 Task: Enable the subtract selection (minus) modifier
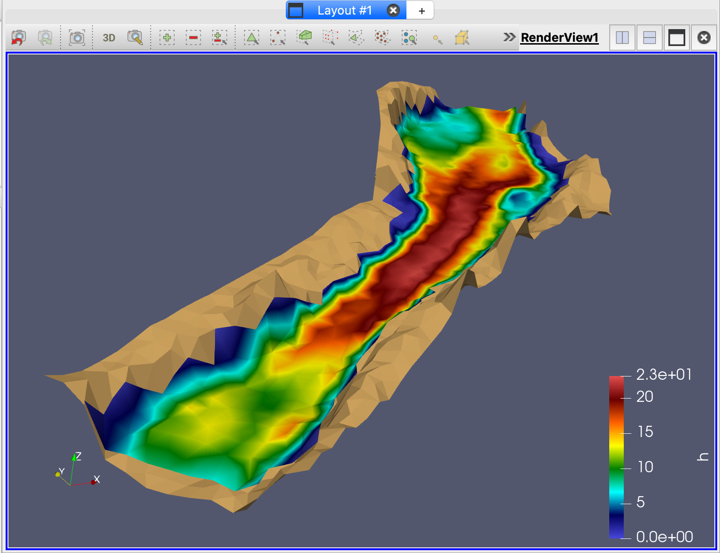click(193, 38)
